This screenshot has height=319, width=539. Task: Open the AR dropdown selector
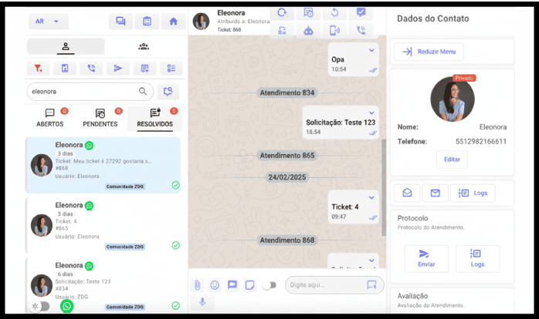[48, 22]
